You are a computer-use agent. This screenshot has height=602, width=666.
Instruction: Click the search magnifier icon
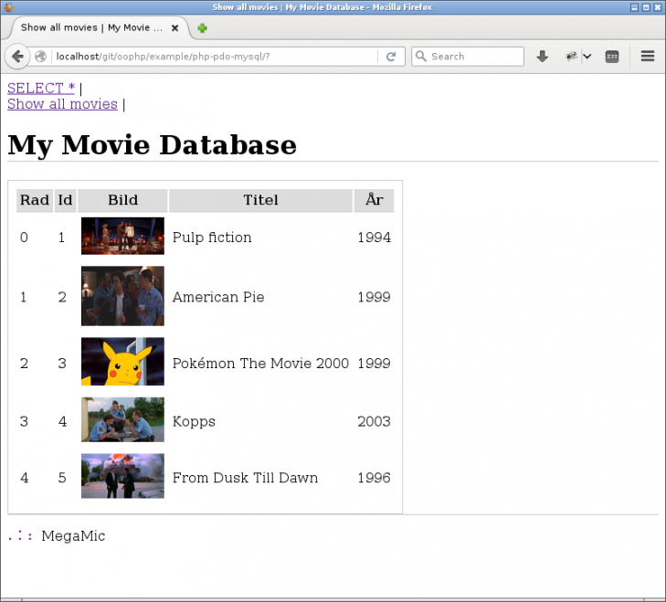pos(420,56)
